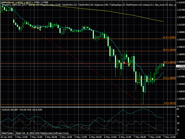Click the trade close arrow marker after 6 May 22:00

[x=129, y=65]
